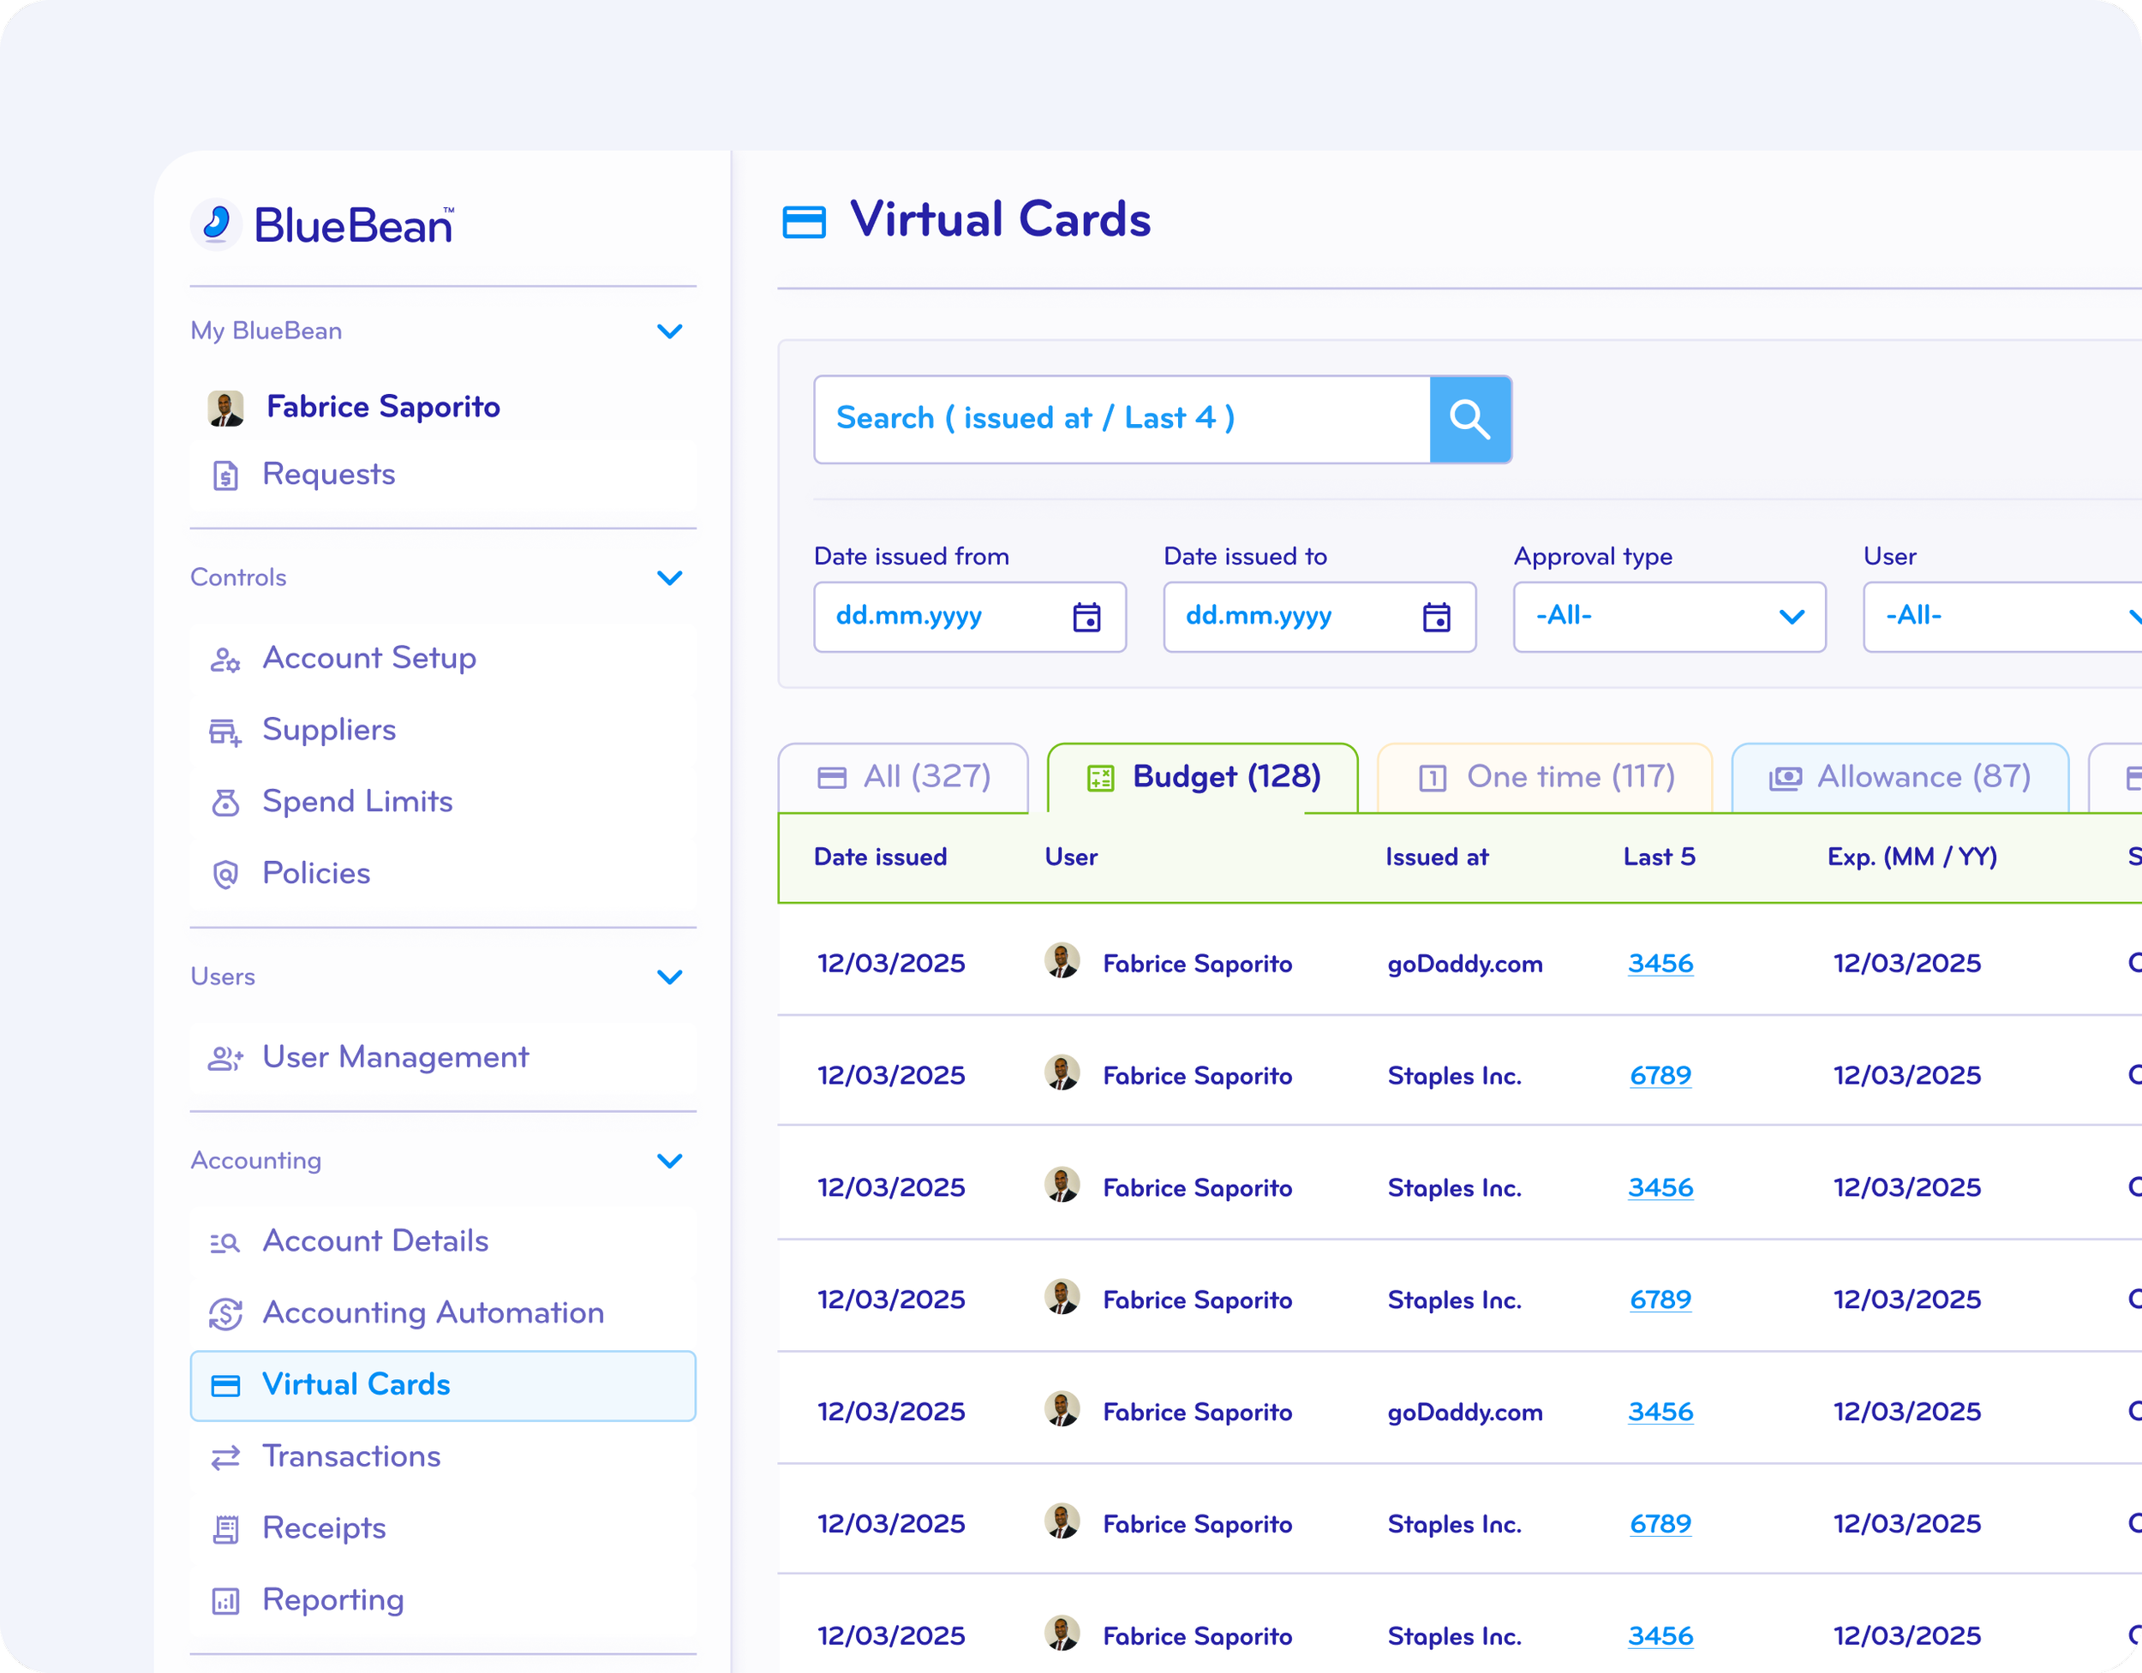Screen dimensions: 2142x1673
Task: Click the search magnifier button
Action: click(1470, 419)
